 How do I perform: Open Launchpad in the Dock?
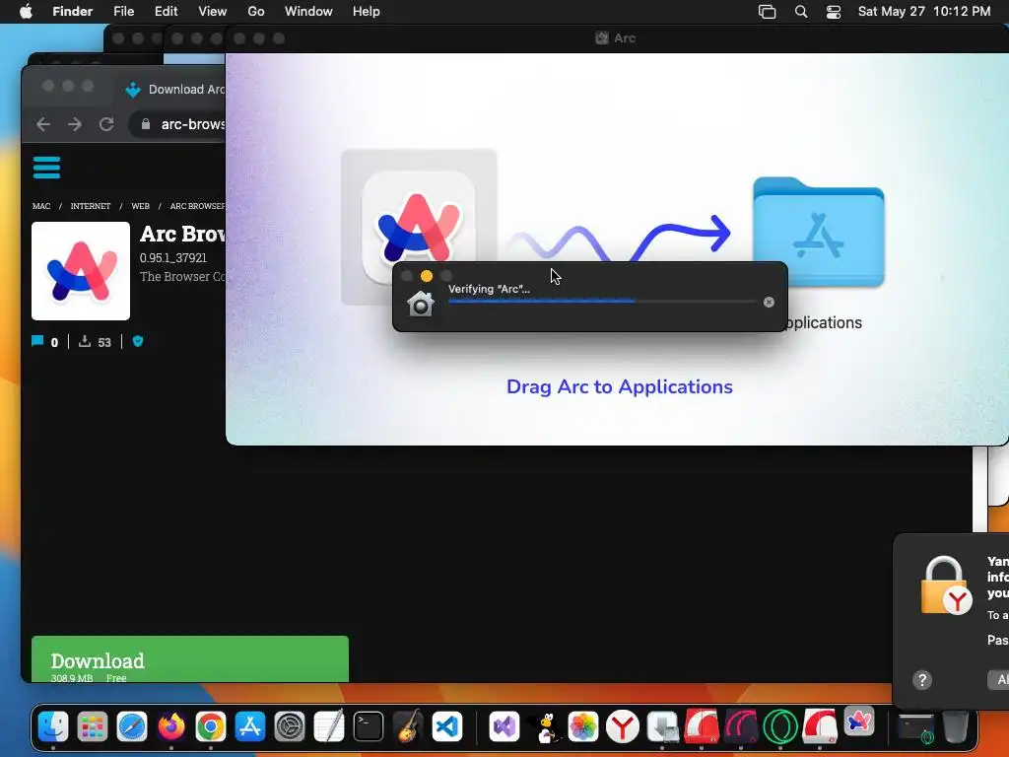(x=93, y=726)
